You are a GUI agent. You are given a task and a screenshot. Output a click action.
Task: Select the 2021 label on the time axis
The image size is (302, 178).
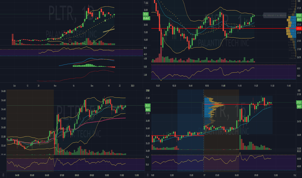[133, 86]
